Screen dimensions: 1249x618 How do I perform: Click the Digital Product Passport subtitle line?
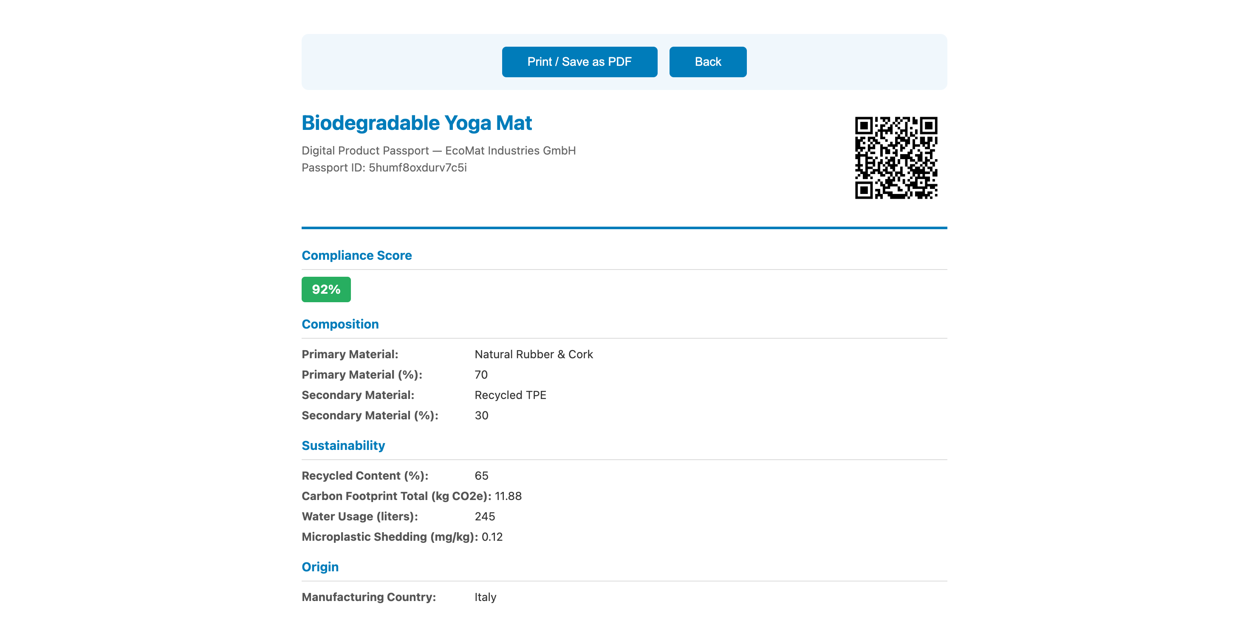click(438, 151)
